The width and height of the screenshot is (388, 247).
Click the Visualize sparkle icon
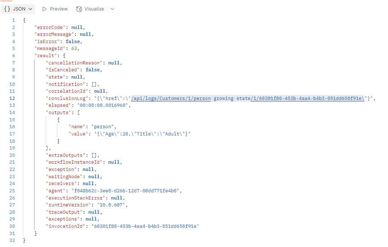click(79, 9)
